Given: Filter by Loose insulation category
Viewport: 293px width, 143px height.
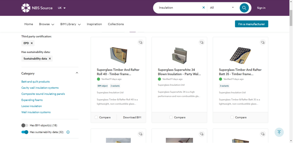Looking at the screenshot, I should 31,106.
